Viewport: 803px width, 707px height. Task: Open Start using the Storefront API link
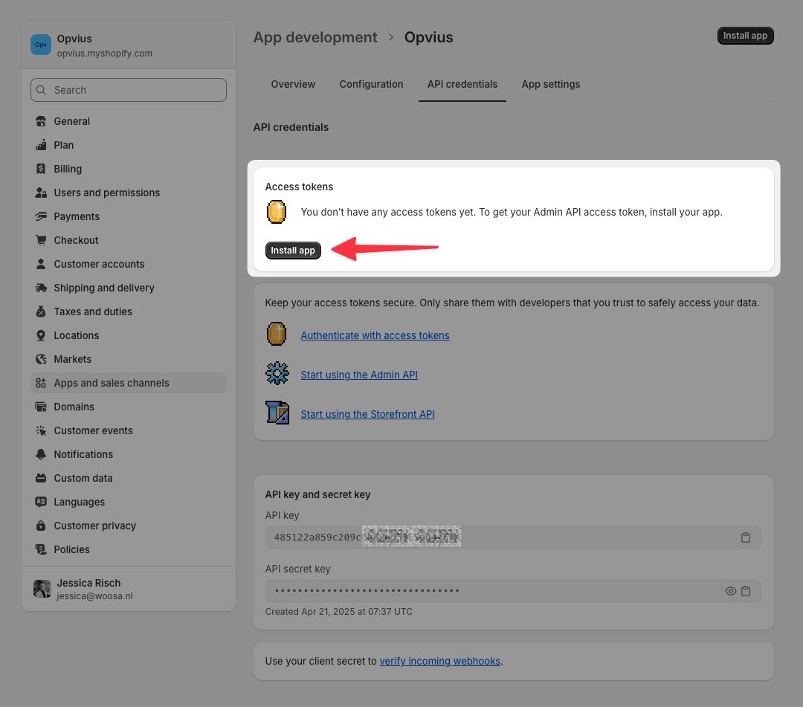click(x=368, y=414)
